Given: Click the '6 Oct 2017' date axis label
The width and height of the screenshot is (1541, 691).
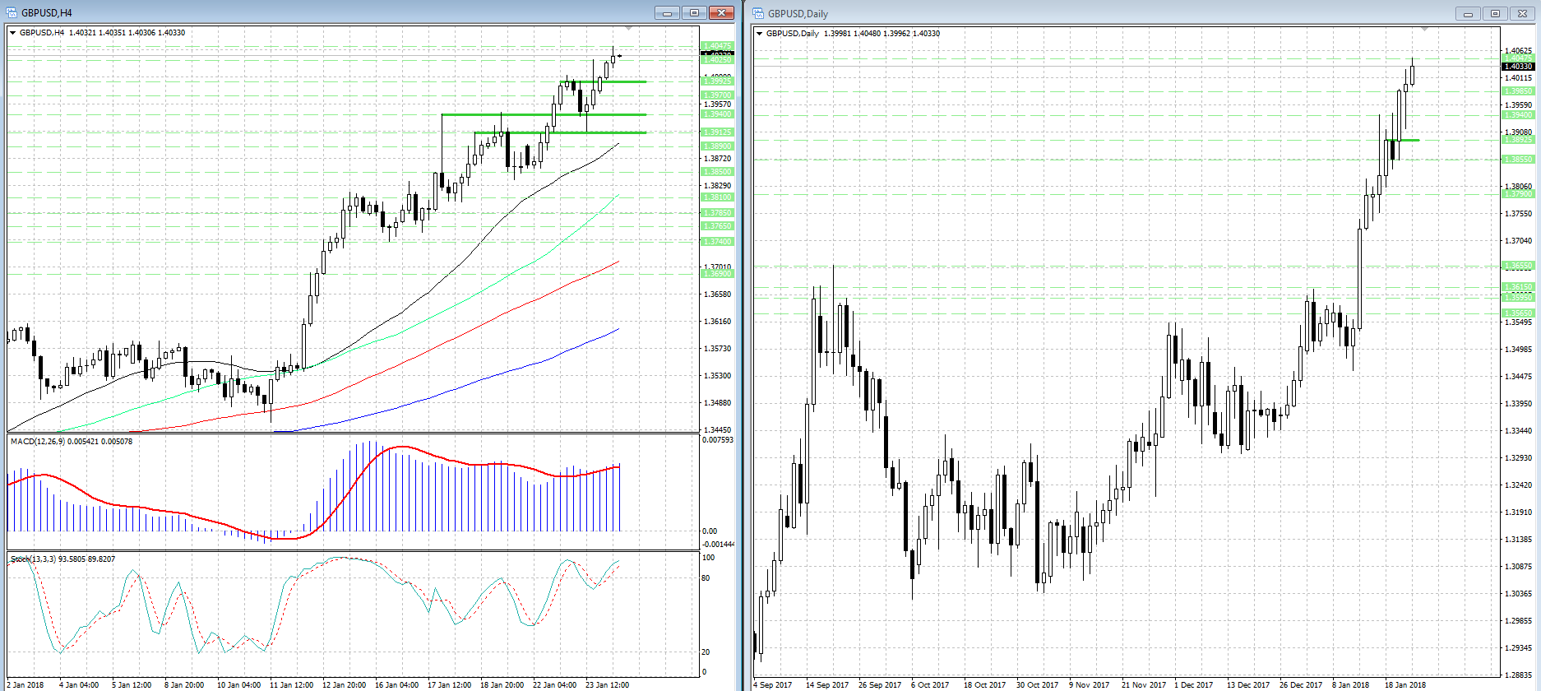Looking at the screenshot, I should pyautogui.click(x=930, y=684).
